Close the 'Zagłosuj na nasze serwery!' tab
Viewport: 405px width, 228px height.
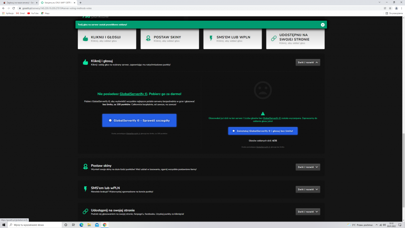tap(36, 2)
